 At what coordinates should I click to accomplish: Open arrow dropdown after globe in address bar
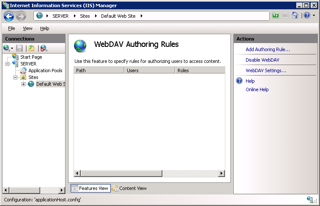[x=47, y=16]
